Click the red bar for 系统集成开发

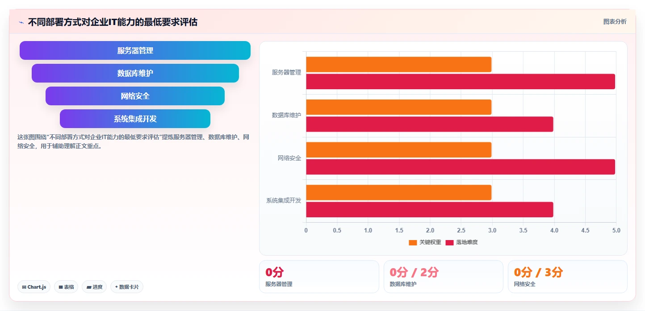tap(430, 210)
